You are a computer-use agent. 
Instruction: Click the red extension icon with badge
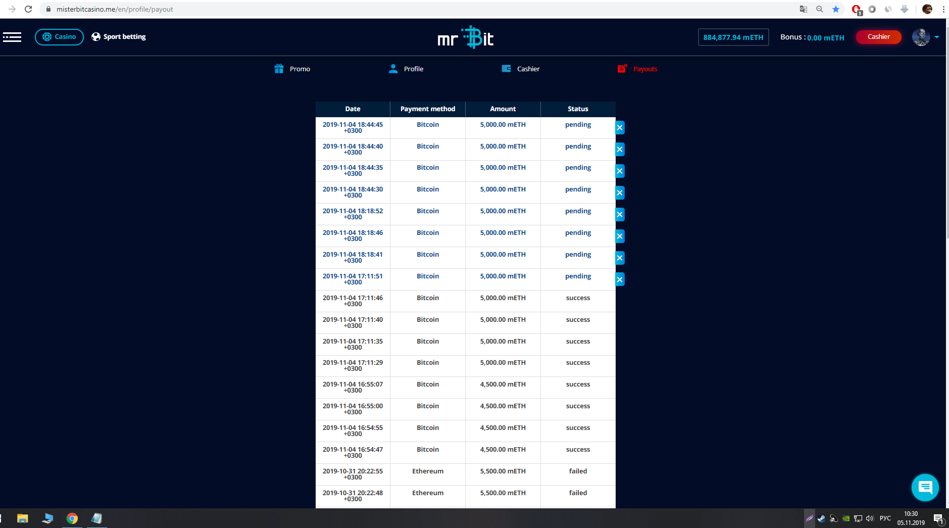(857, 10)
